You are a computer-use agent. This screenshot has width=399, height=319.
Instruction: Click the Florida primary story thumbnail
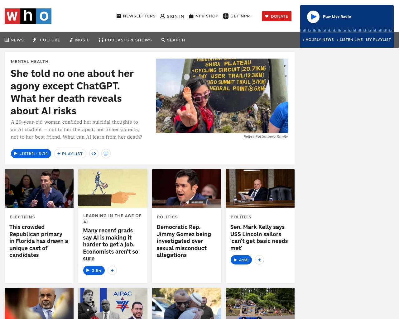pos(39,188)
